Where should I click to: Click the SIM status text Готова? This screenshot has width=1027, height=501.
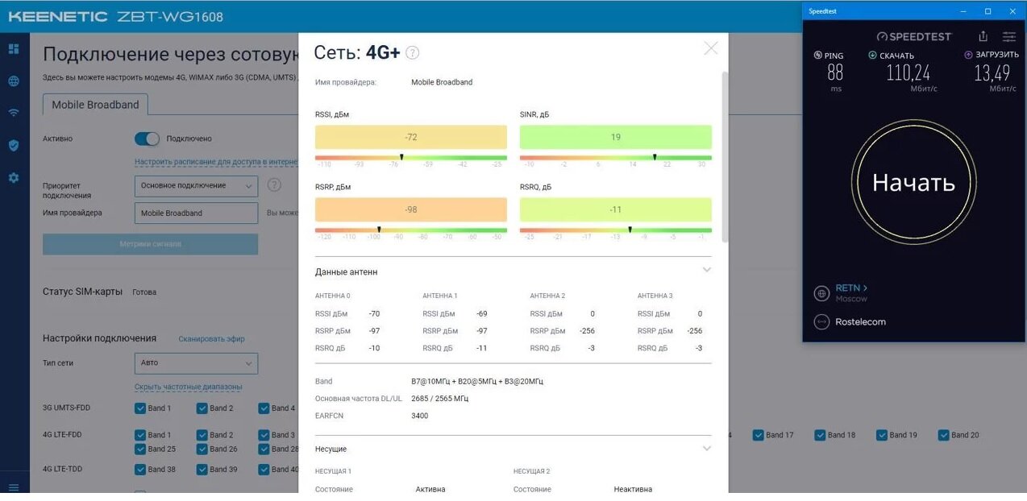(x=144, y=292)
